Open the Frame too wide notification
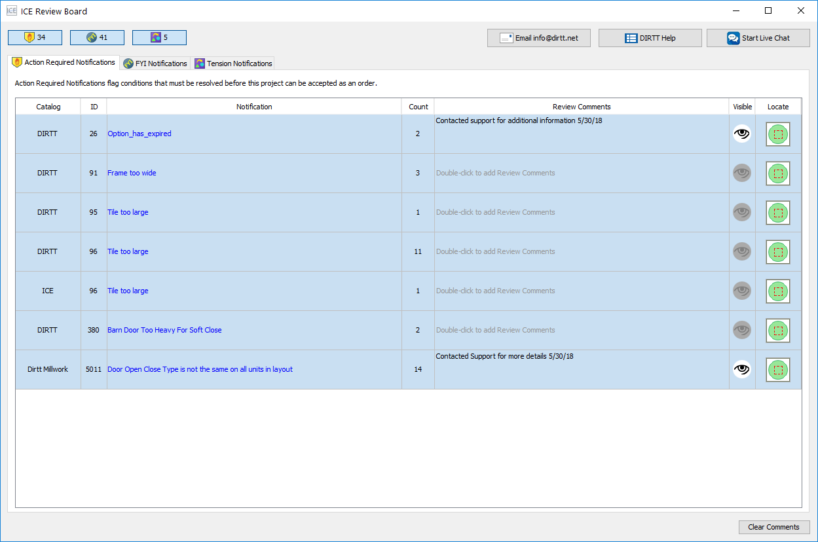The image size is (818, 542). (132, 173)
